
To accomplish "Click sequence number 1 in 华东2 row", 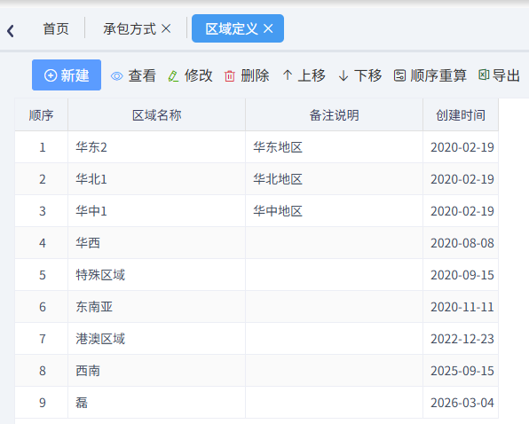I will pyautogui.click(x=43, y=147).
